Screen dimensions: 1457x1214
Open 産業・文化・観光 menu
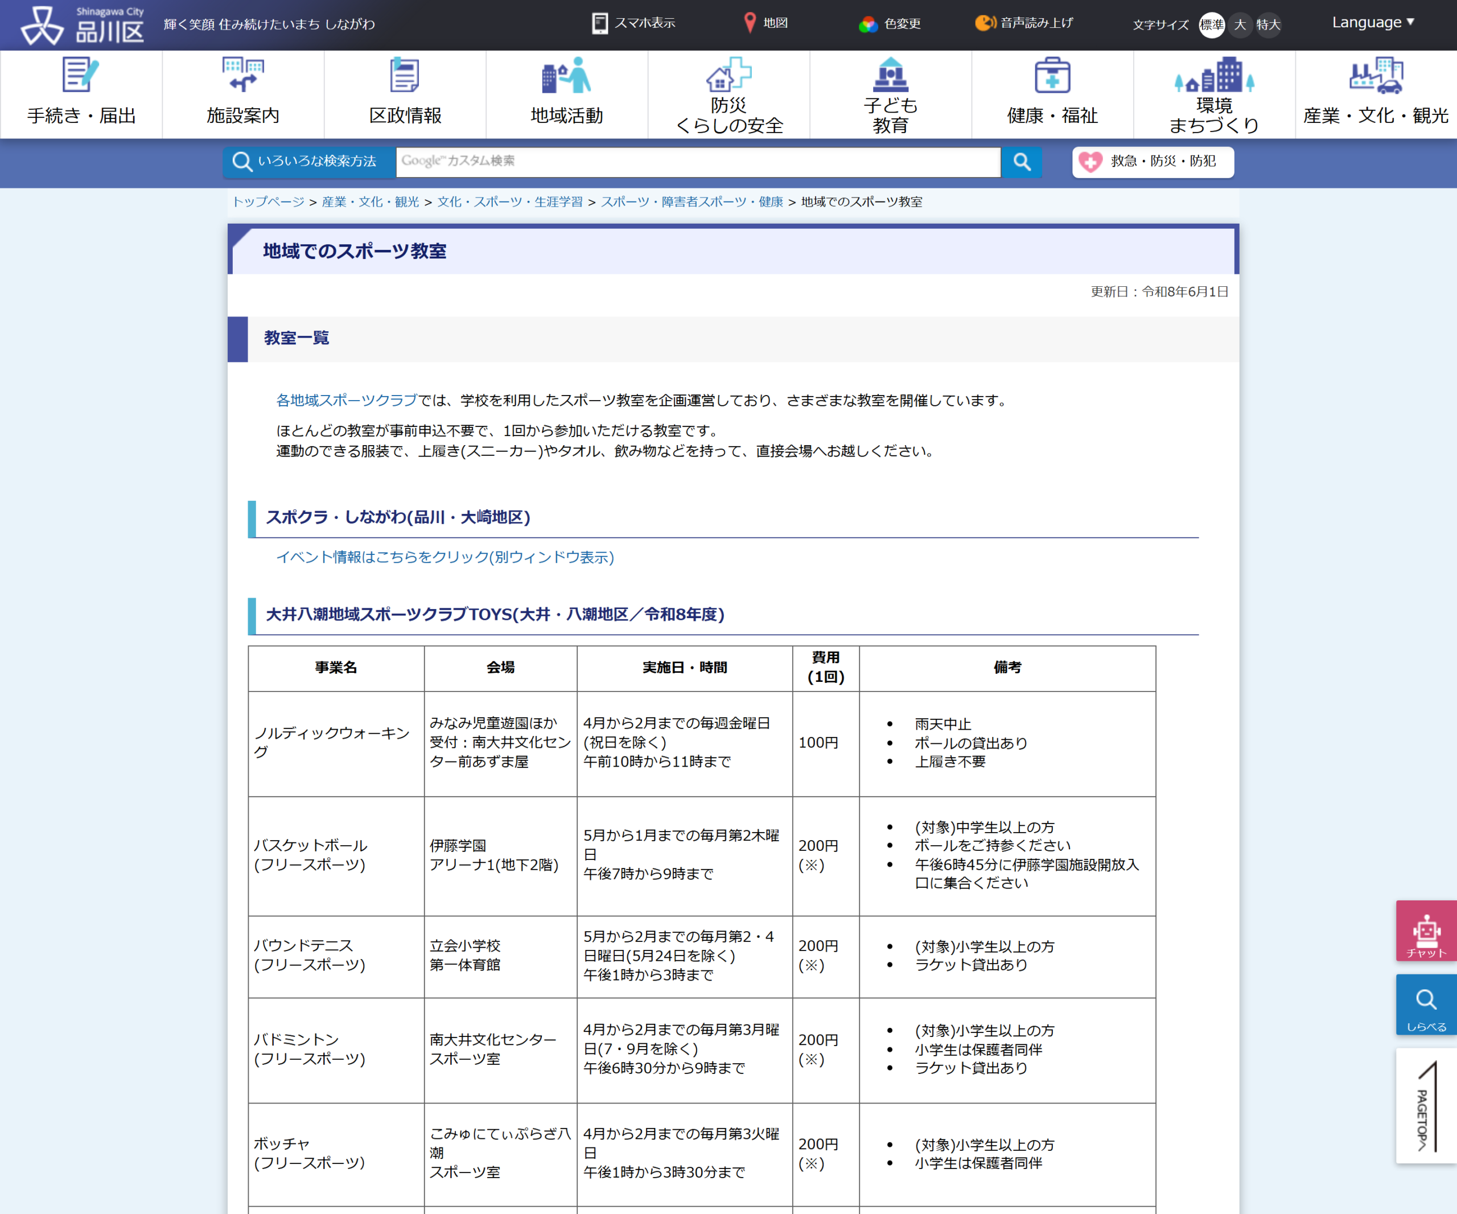pos(1376,94)
